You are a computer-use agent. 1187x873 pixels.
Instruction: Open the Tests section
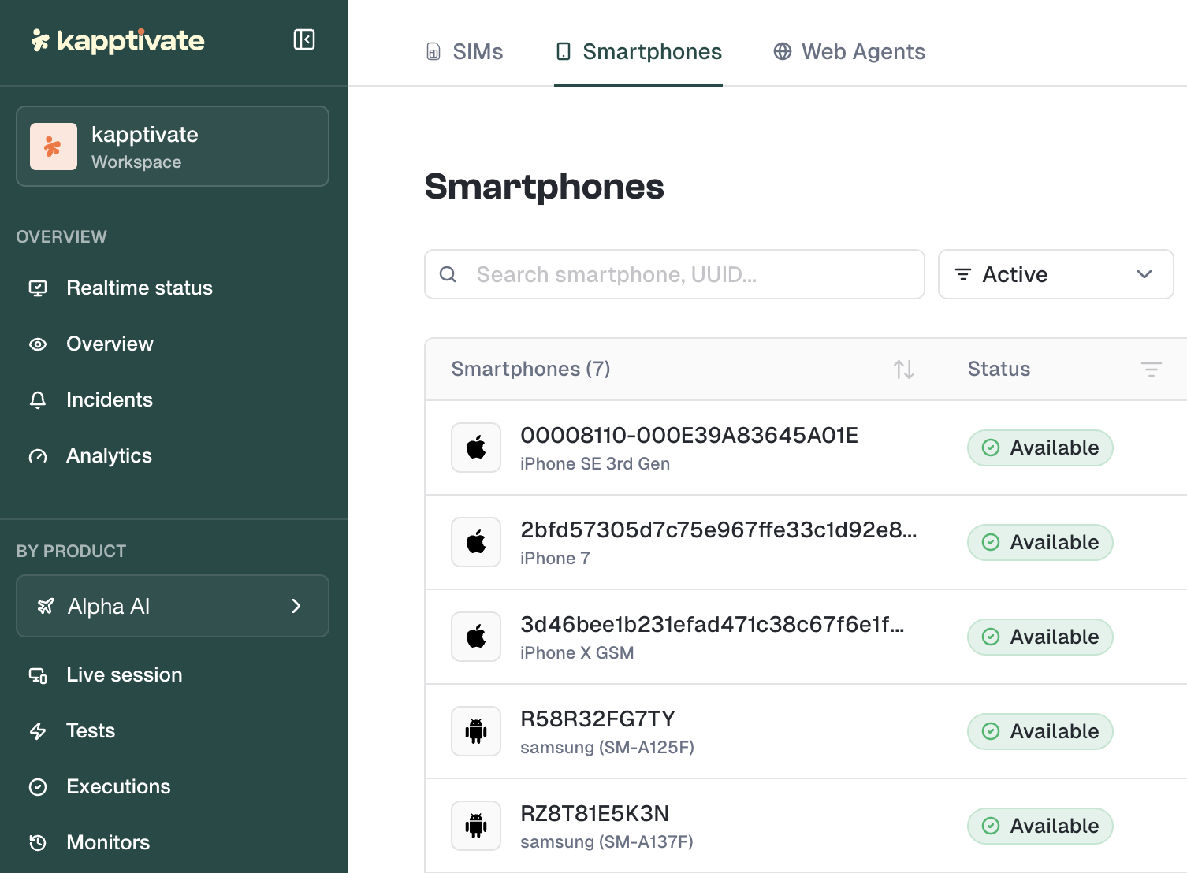[91, 730]
